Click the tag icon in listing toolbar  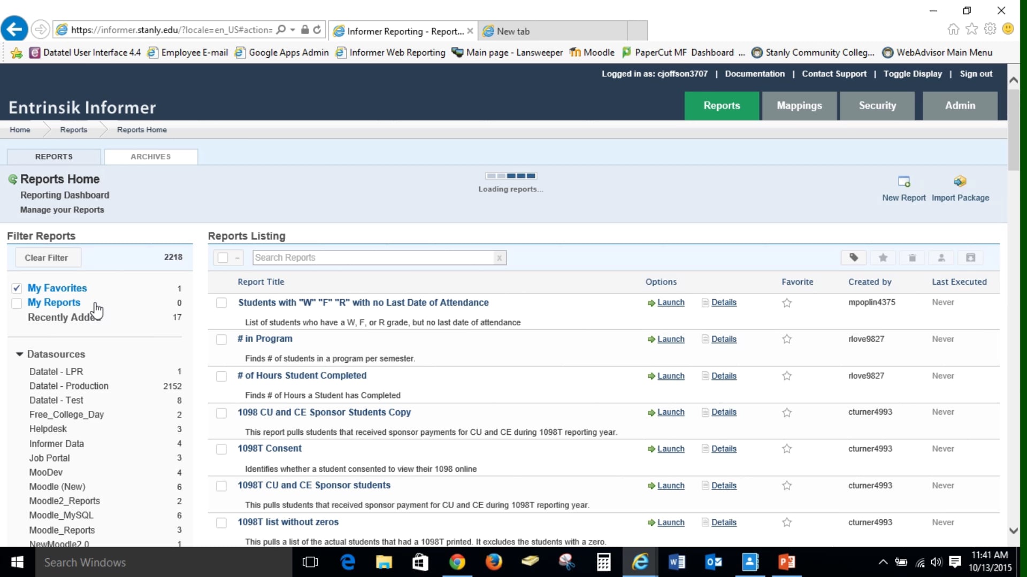[854, 258]
